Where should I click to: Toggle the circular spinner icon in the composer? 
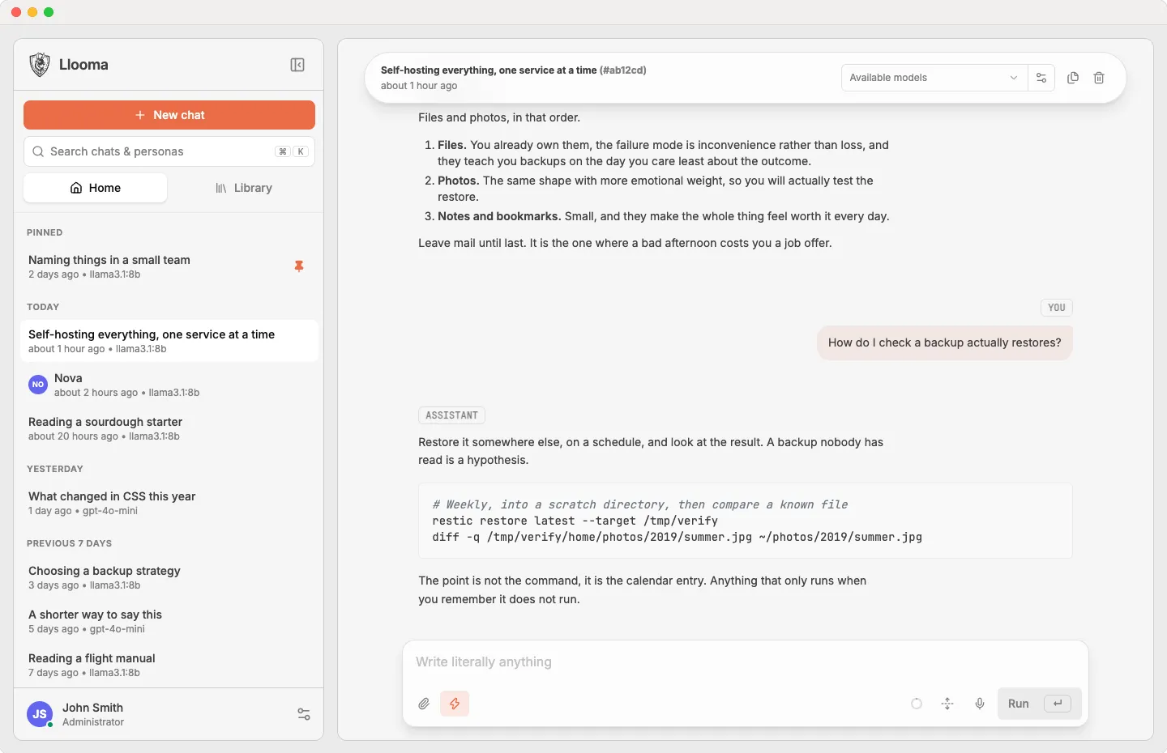[x=917, y=704]
